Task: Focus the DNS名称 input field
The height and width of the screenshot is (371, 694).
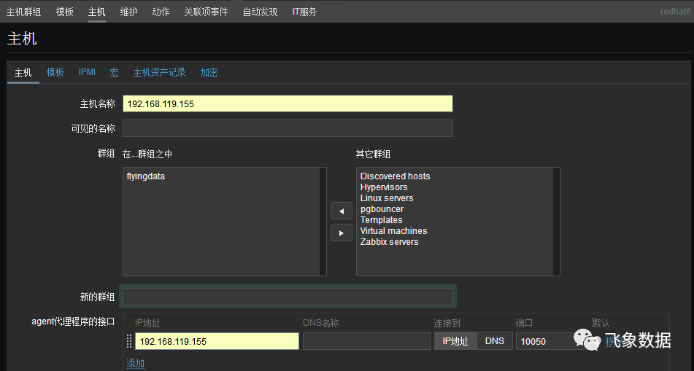Action: tap(366, 341)
